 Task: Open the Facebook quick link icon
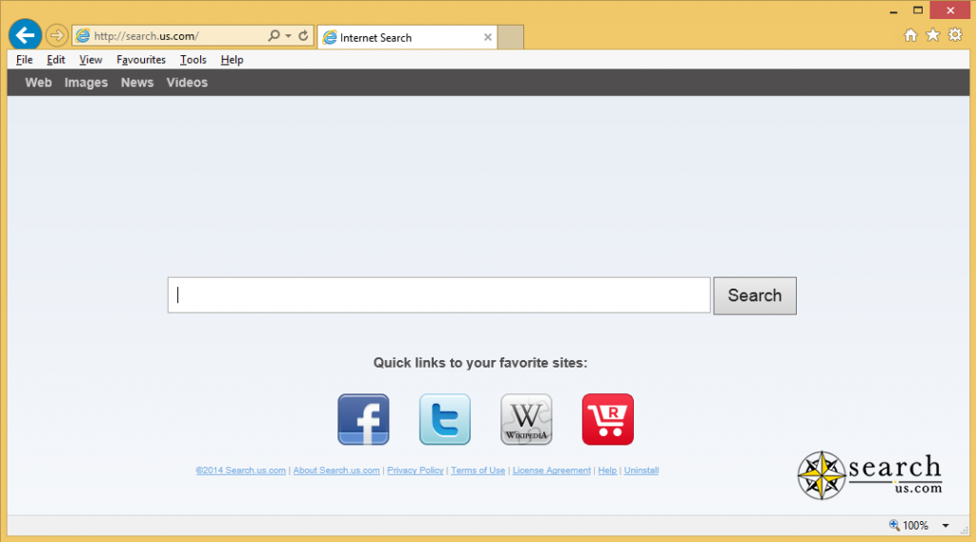pyautogui.click(x=363, y=419)
